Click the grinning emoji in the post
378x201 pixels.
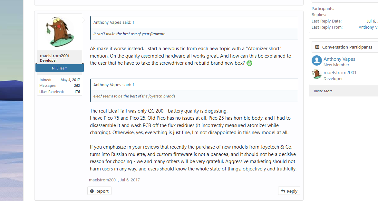249,63
